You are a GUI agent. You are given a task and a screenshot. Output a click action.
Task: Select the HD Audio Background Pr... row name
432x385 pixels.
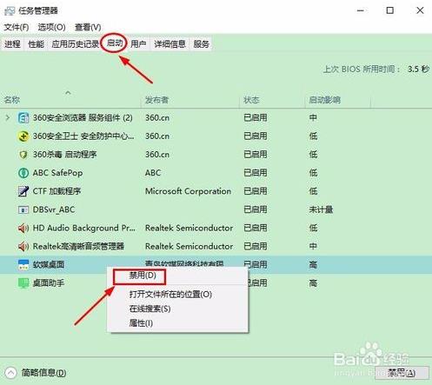coord(84,228)
